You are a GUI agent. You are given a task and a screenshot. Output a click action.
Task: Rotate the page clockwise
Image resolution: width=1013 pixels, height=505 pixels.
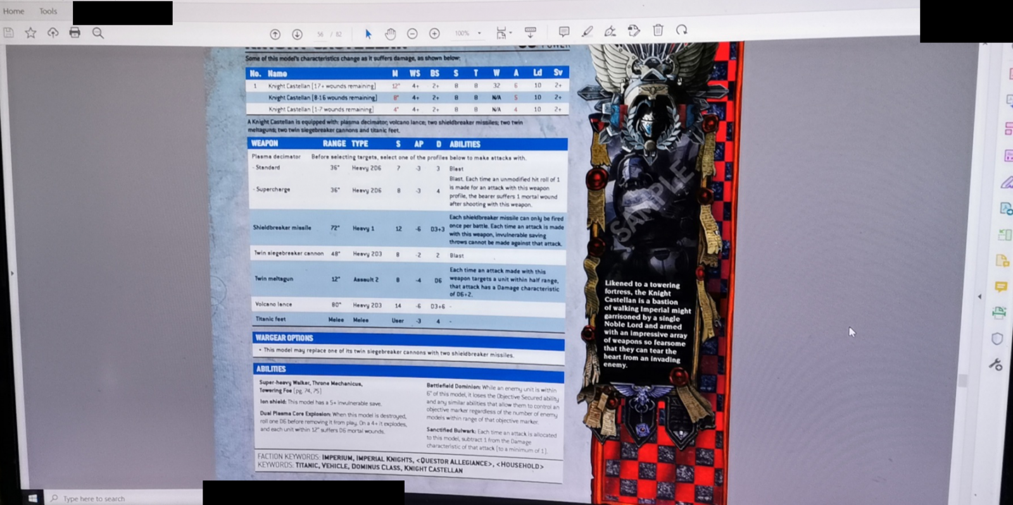point(681,30)
